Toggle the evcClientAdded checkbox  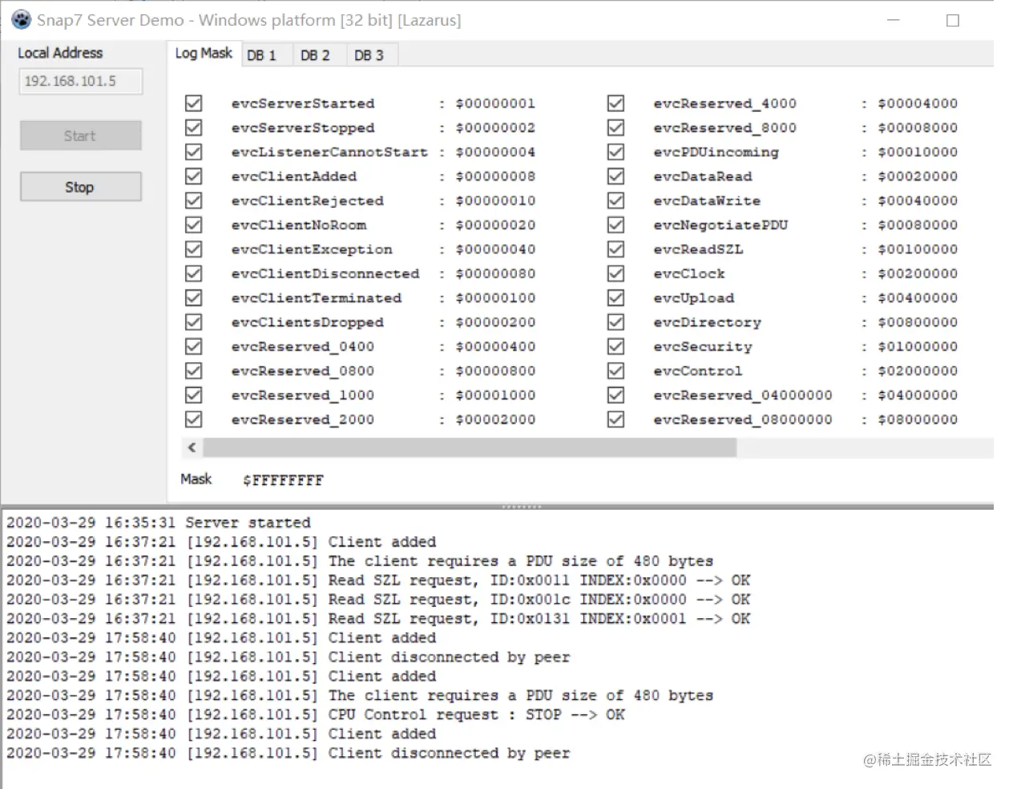point(193,176)
